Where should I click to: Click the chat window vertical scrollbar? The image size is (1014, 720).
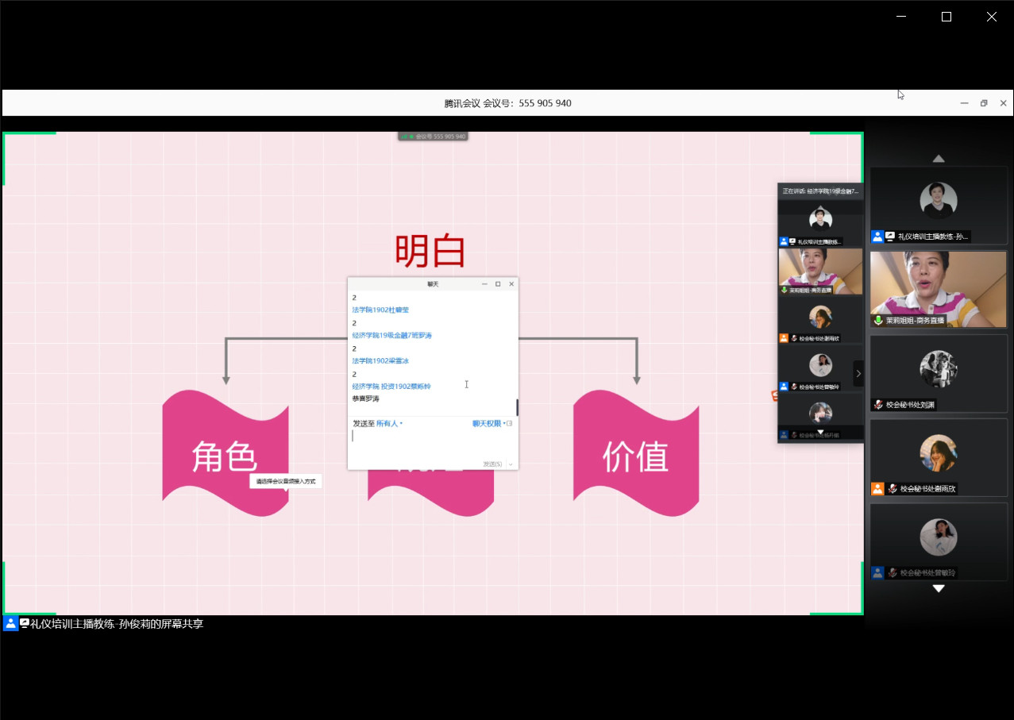pyautogui.click(x=517, y=407)
